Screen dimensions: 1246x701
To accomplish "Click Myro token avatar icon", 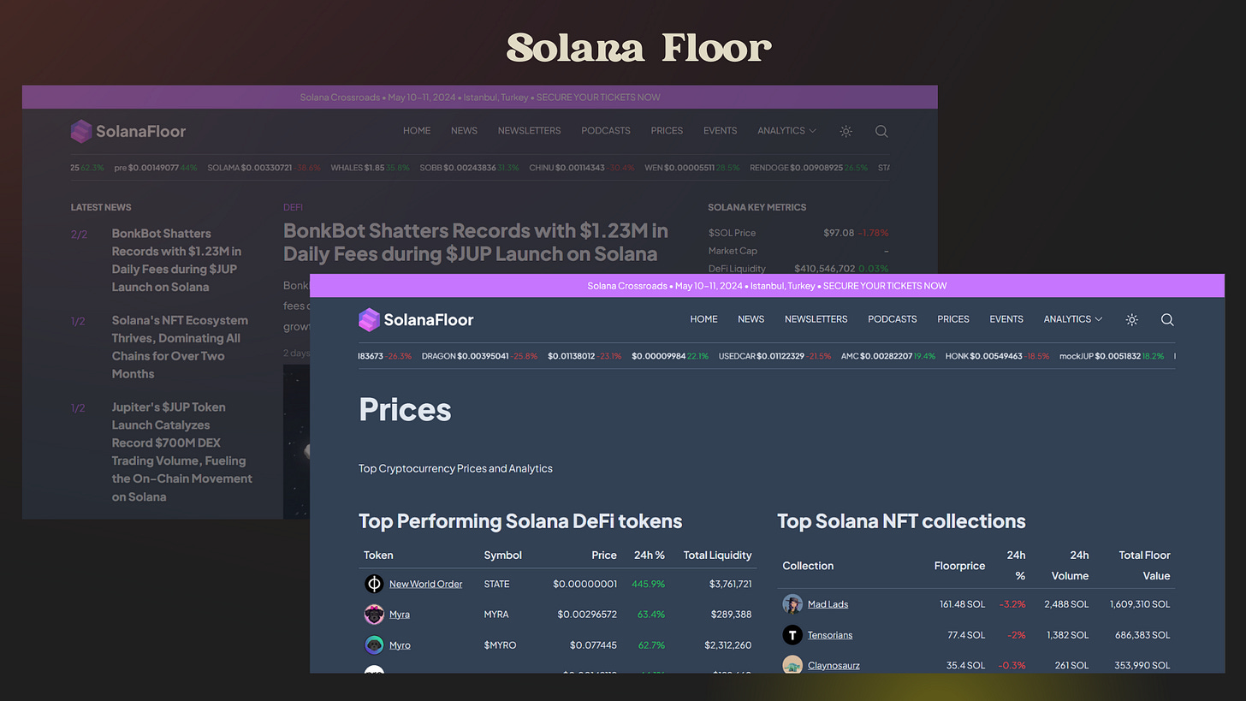I will tap(374, 645).
